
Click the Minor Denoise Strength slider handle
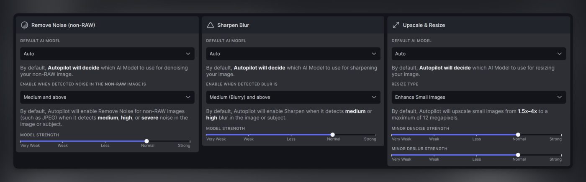[x=518, y=135]
